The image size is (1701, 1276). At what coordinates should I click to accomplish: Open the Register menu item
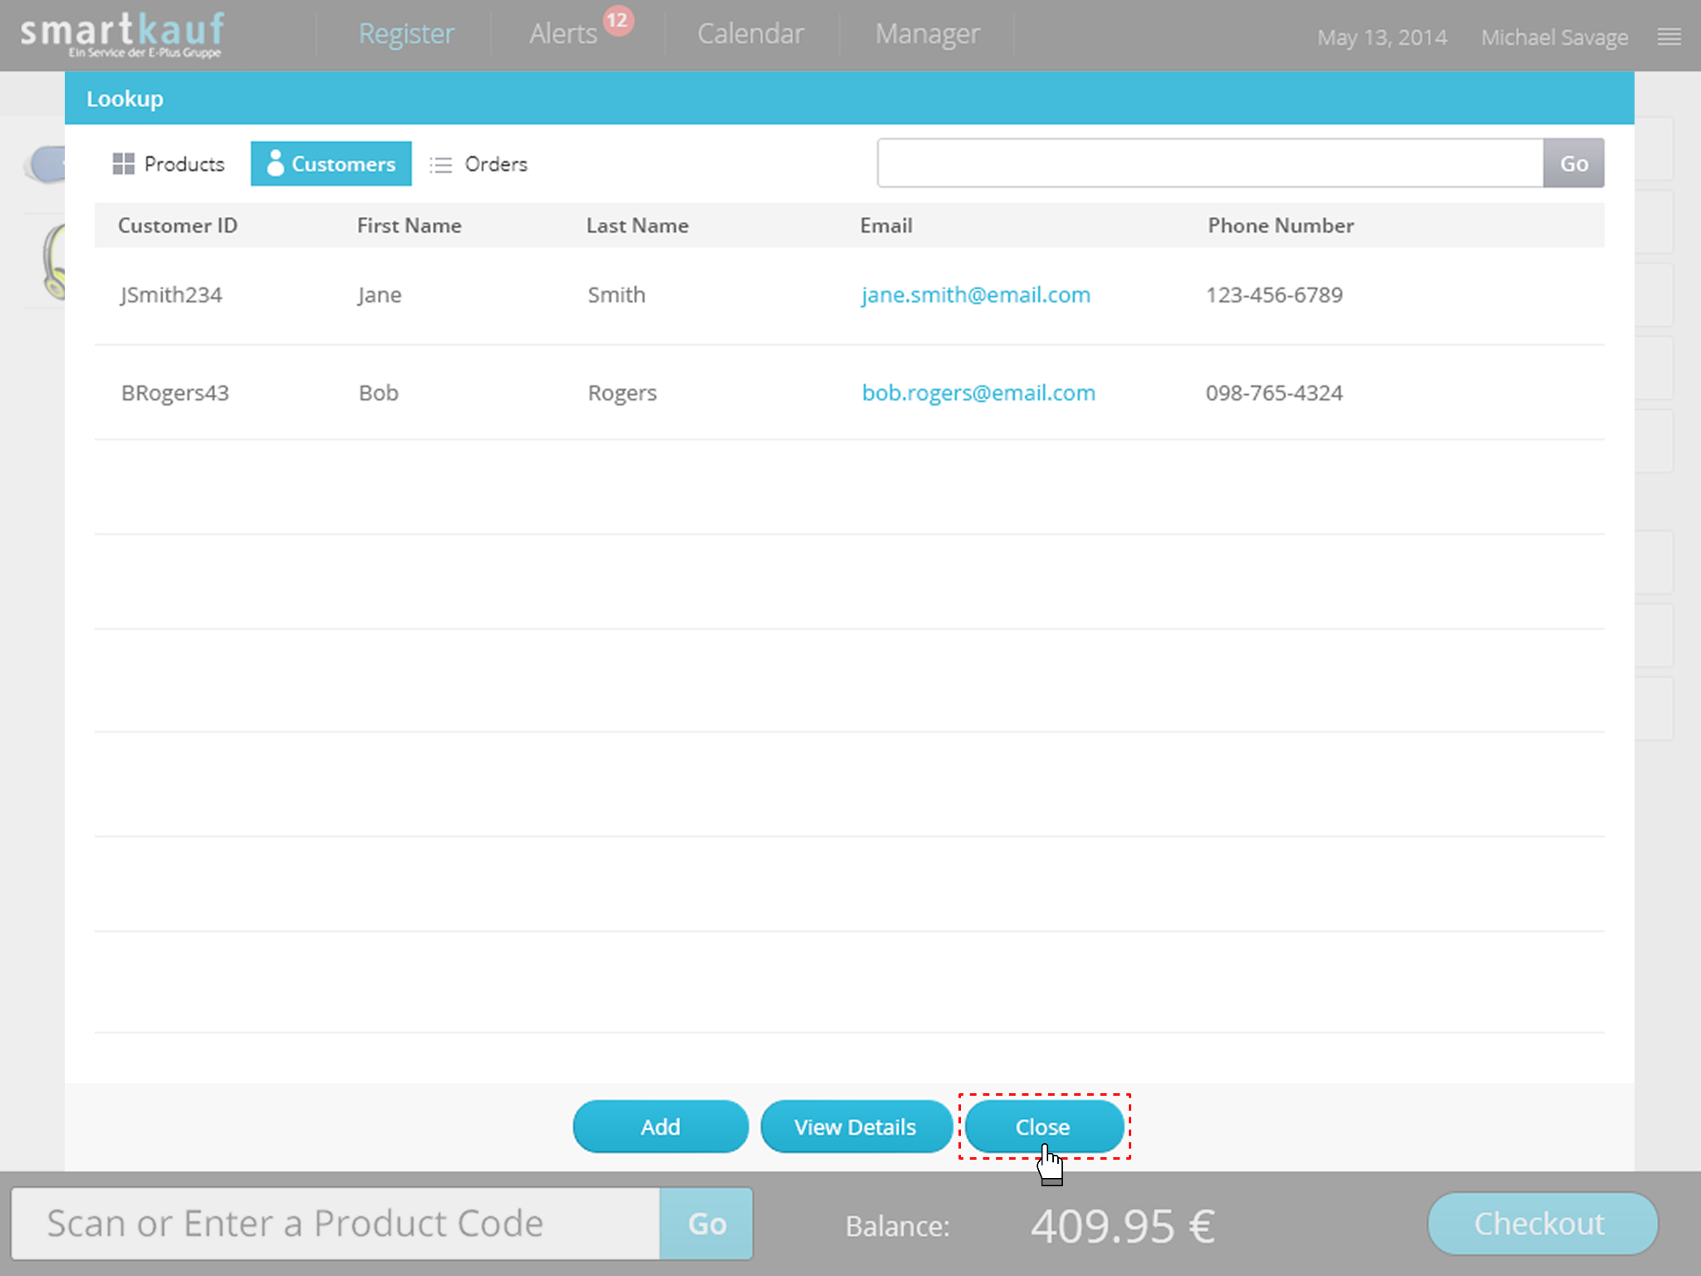tap(406, 34)
